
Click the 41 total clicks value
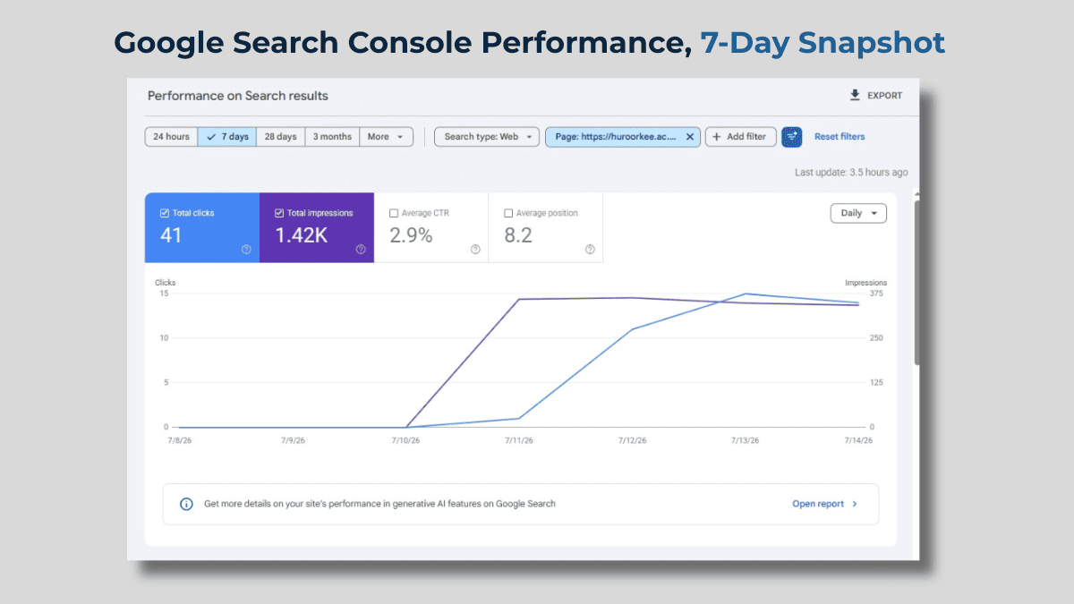tap(171, 235)
